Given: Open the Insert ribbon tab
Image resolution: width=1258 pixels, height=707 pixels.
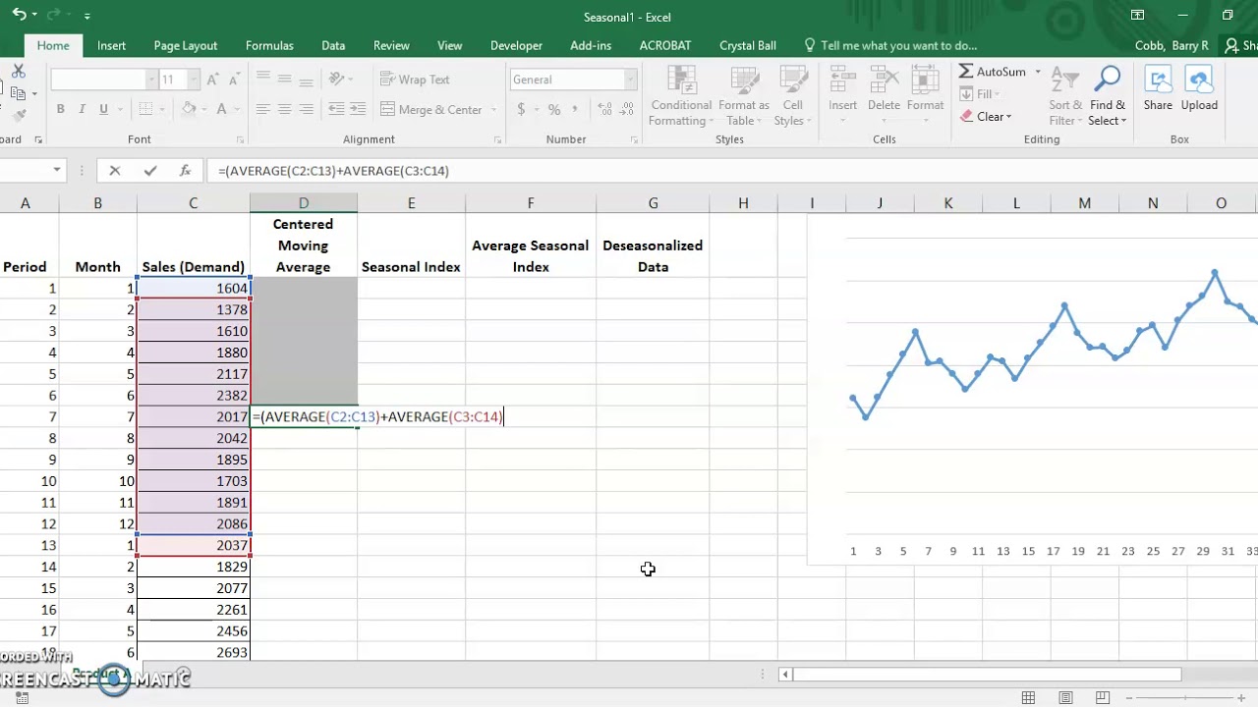Looking at the screenshot, I should [111, 45].
